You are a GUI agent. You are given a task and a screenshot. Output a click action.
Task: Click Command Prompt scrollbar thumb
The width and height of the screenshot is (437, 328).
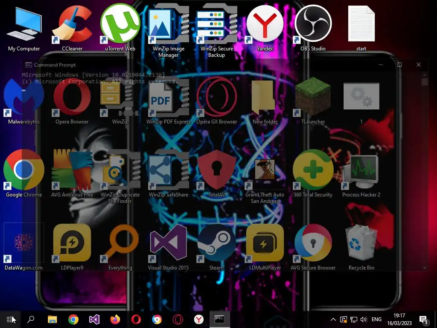pos(425,82)
